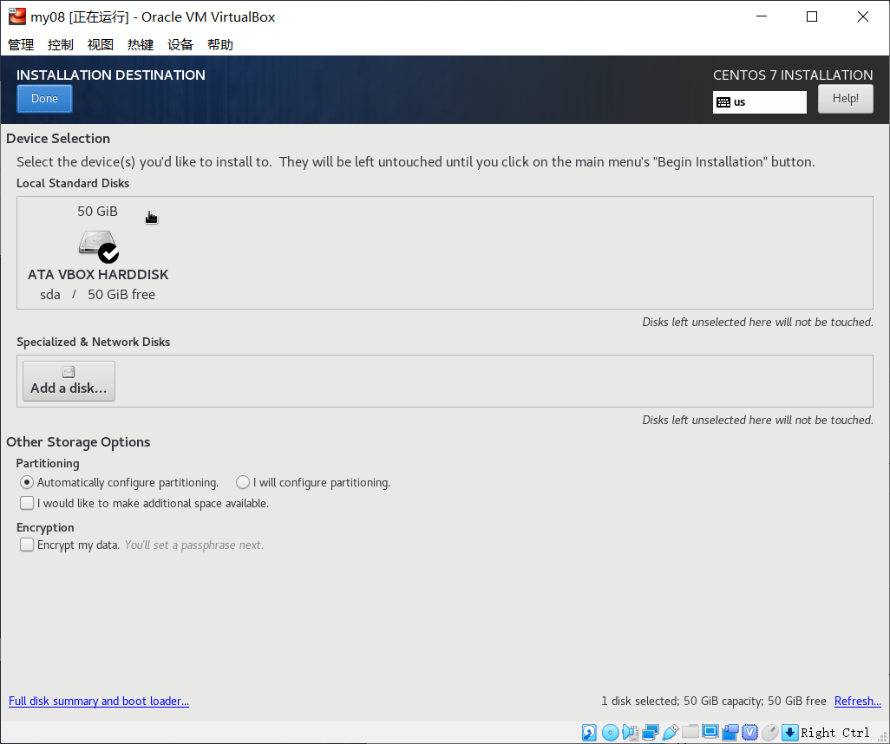Click the network adapters icon in status bar

[x=651, y=732]
